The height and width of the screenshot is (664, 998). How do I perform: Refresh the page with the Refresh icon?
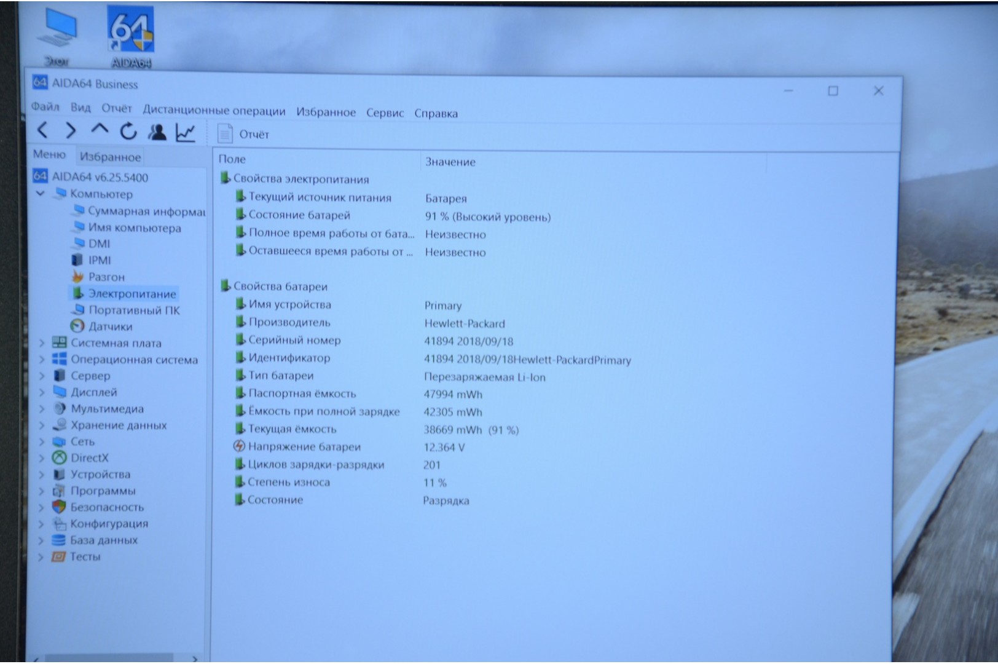[x=128, y=131]
